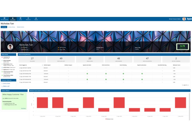Click the Expires on calendar icon
This screenshot has width=192, height=137.
(x=2, y=70)
